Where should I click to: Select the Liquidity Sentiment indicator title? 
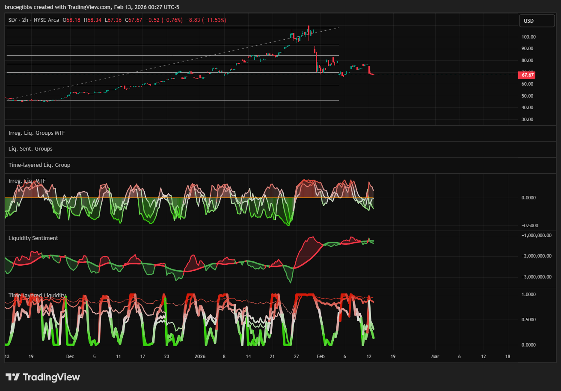click(x=33, y=238)
